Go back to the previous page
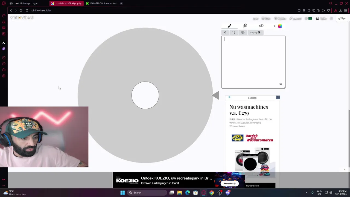 coord(11,10)
